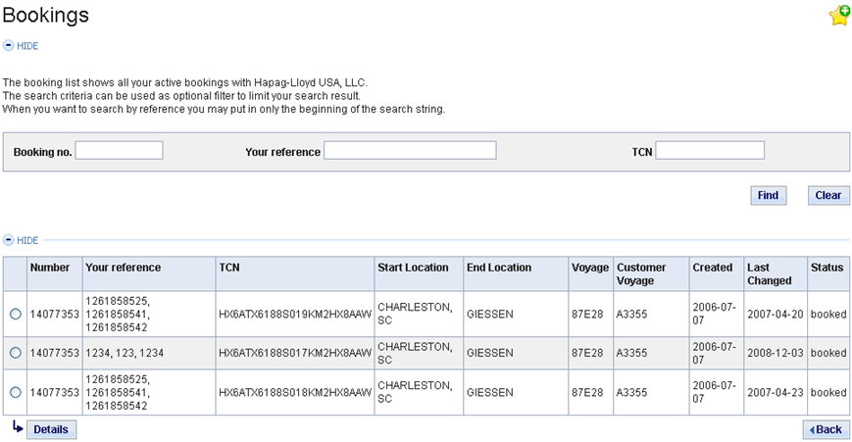
Task: Click the Clear button
Action: [x=828, y=195]
